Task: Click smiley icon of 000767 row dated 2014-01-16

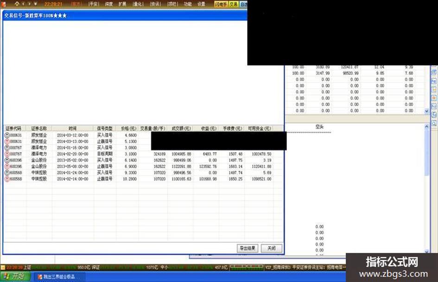Action: pos(7,147)
